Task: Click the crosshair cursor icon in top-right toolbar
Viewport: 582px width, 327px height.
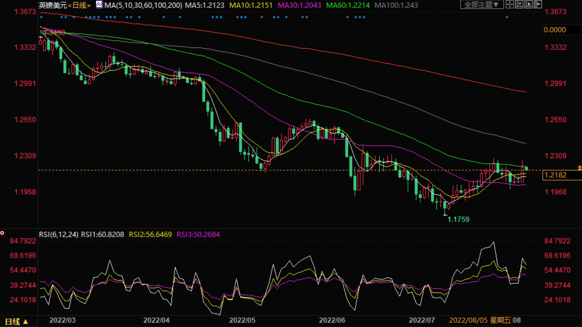Action: point(509,5)
